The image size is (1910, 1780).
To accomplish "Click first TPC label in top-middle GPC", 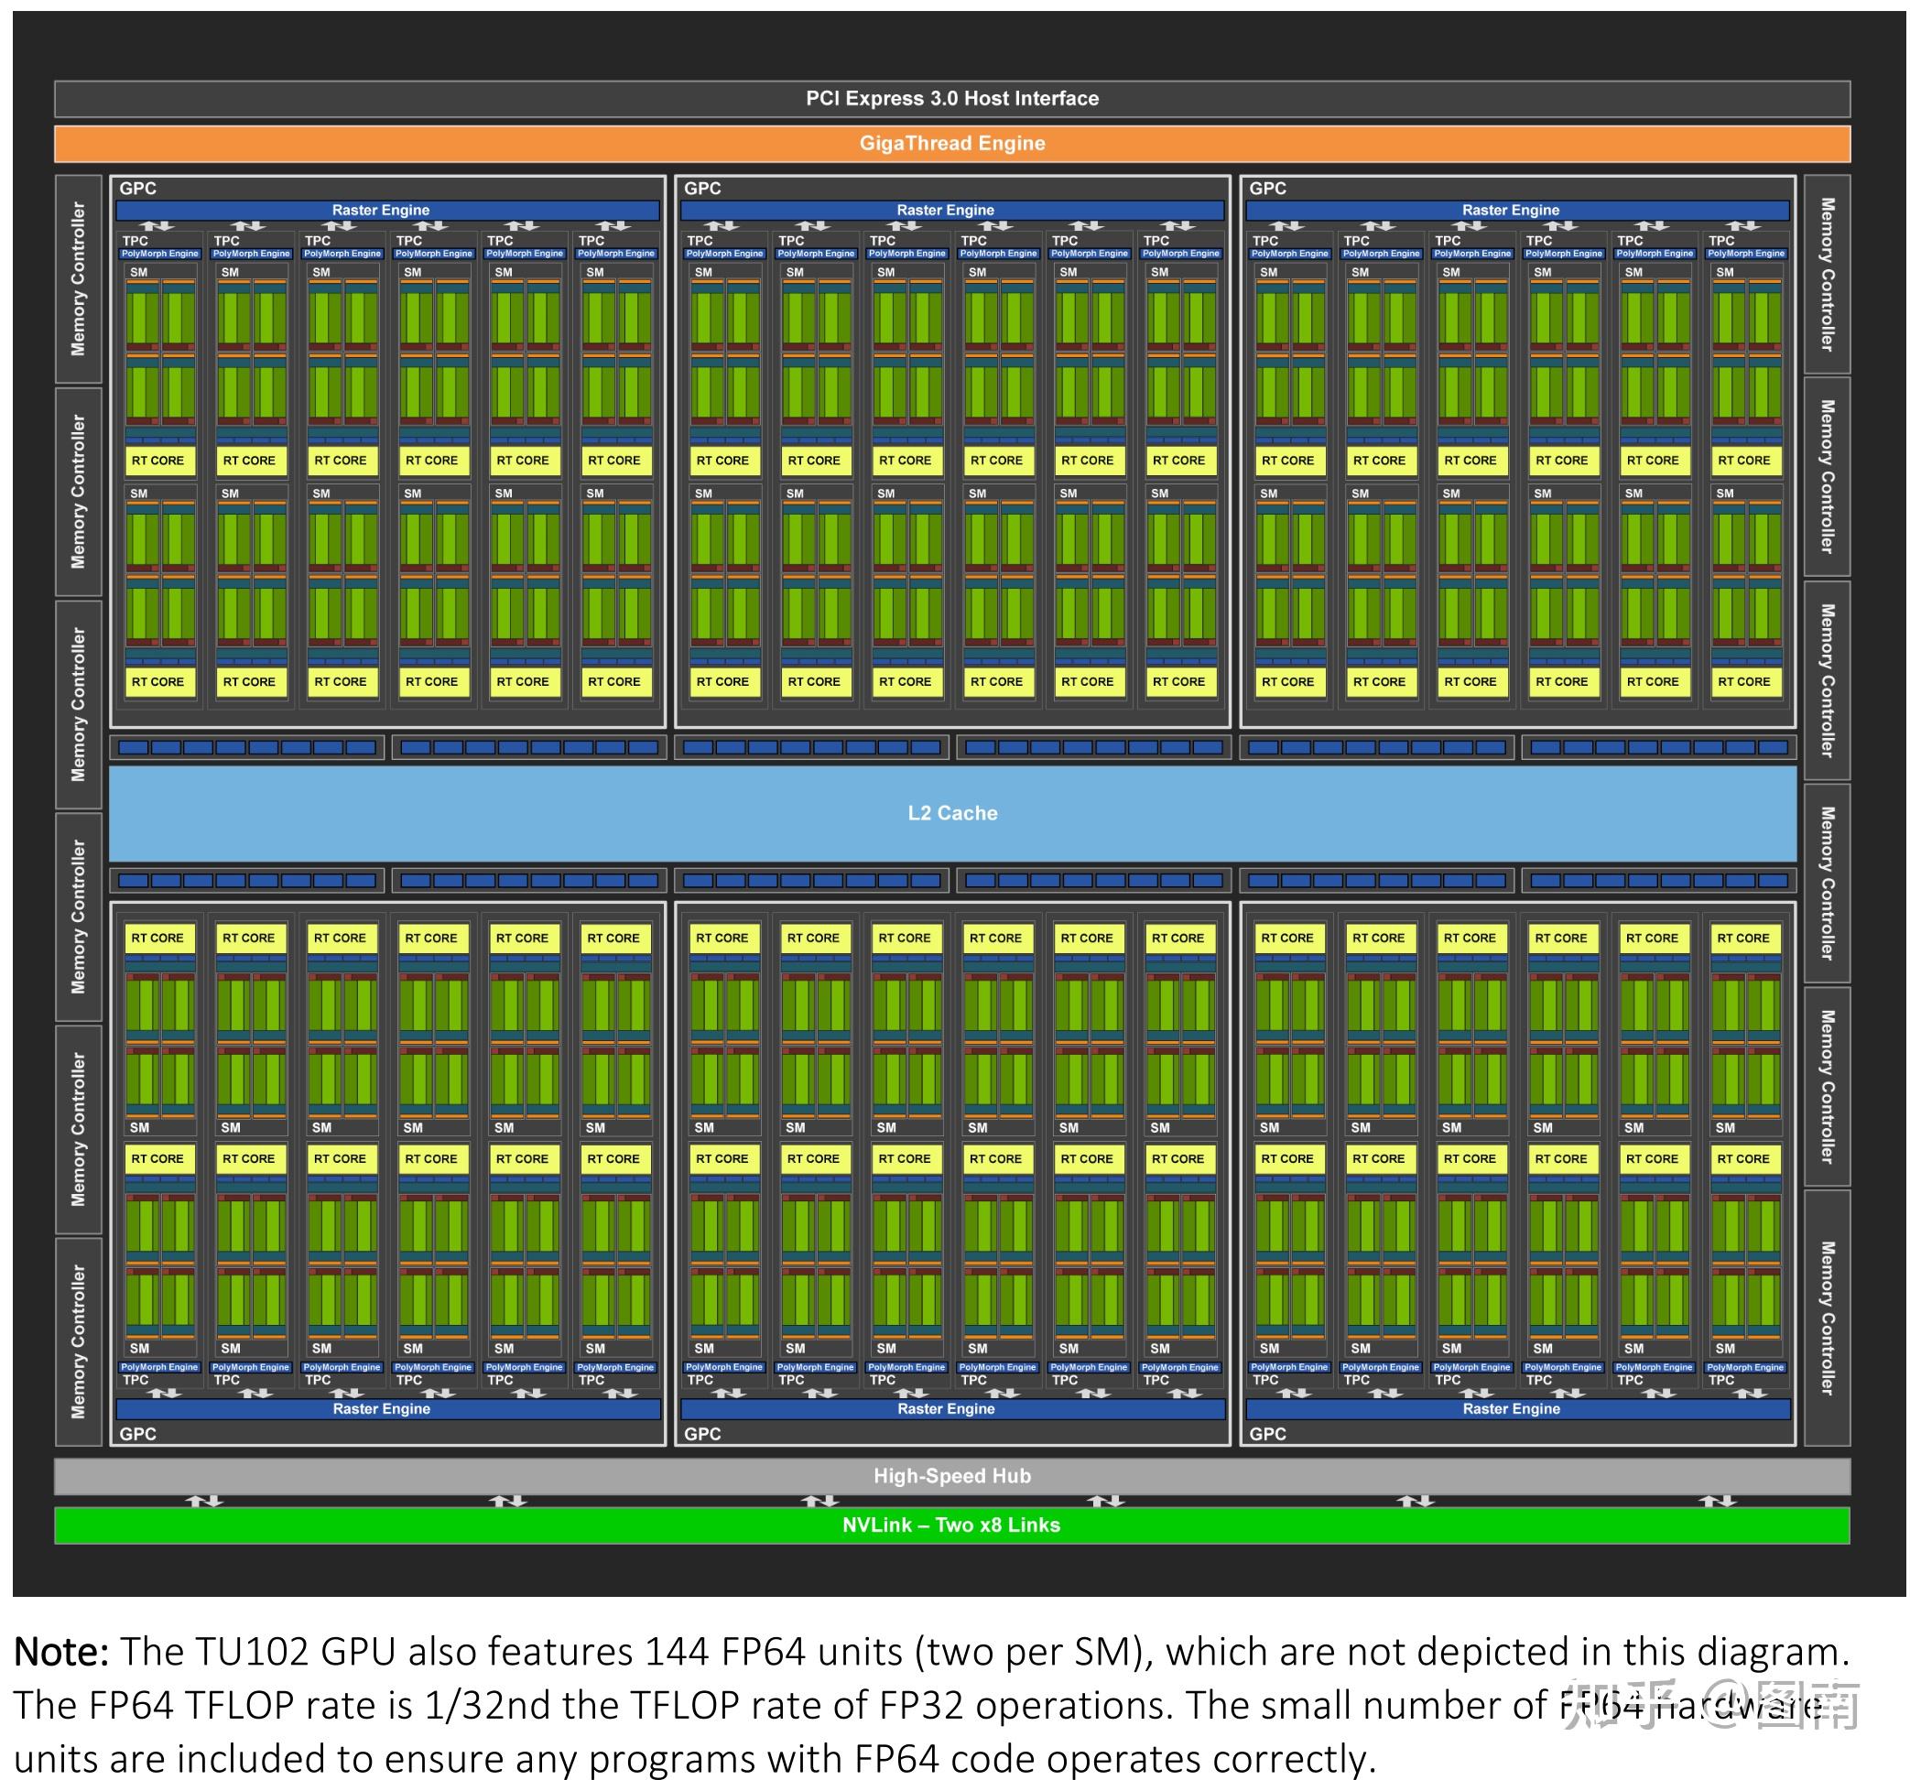I will click(700, 241).
